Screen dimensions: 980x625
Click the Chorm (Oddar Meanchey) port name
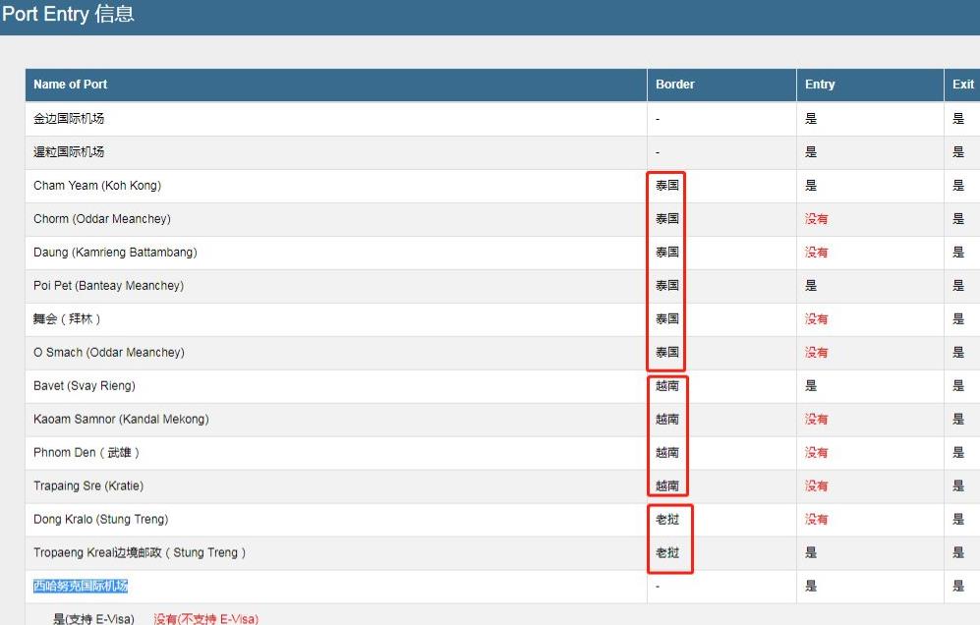(101, 219)
